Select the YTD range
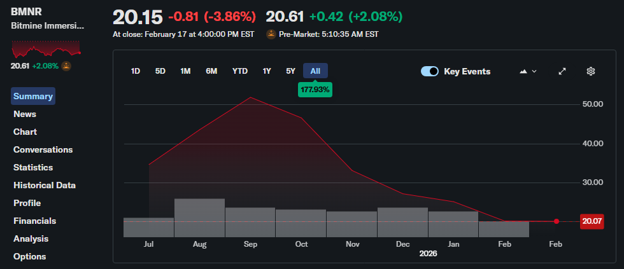This screenshot has height=269, width=624. 240,71
